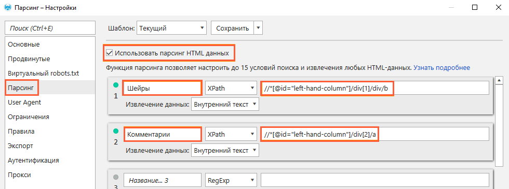Click the 'Название... 3' name field
Image resolution: width=509 pixels, height=189 pixels.
(x=162, y=181)
